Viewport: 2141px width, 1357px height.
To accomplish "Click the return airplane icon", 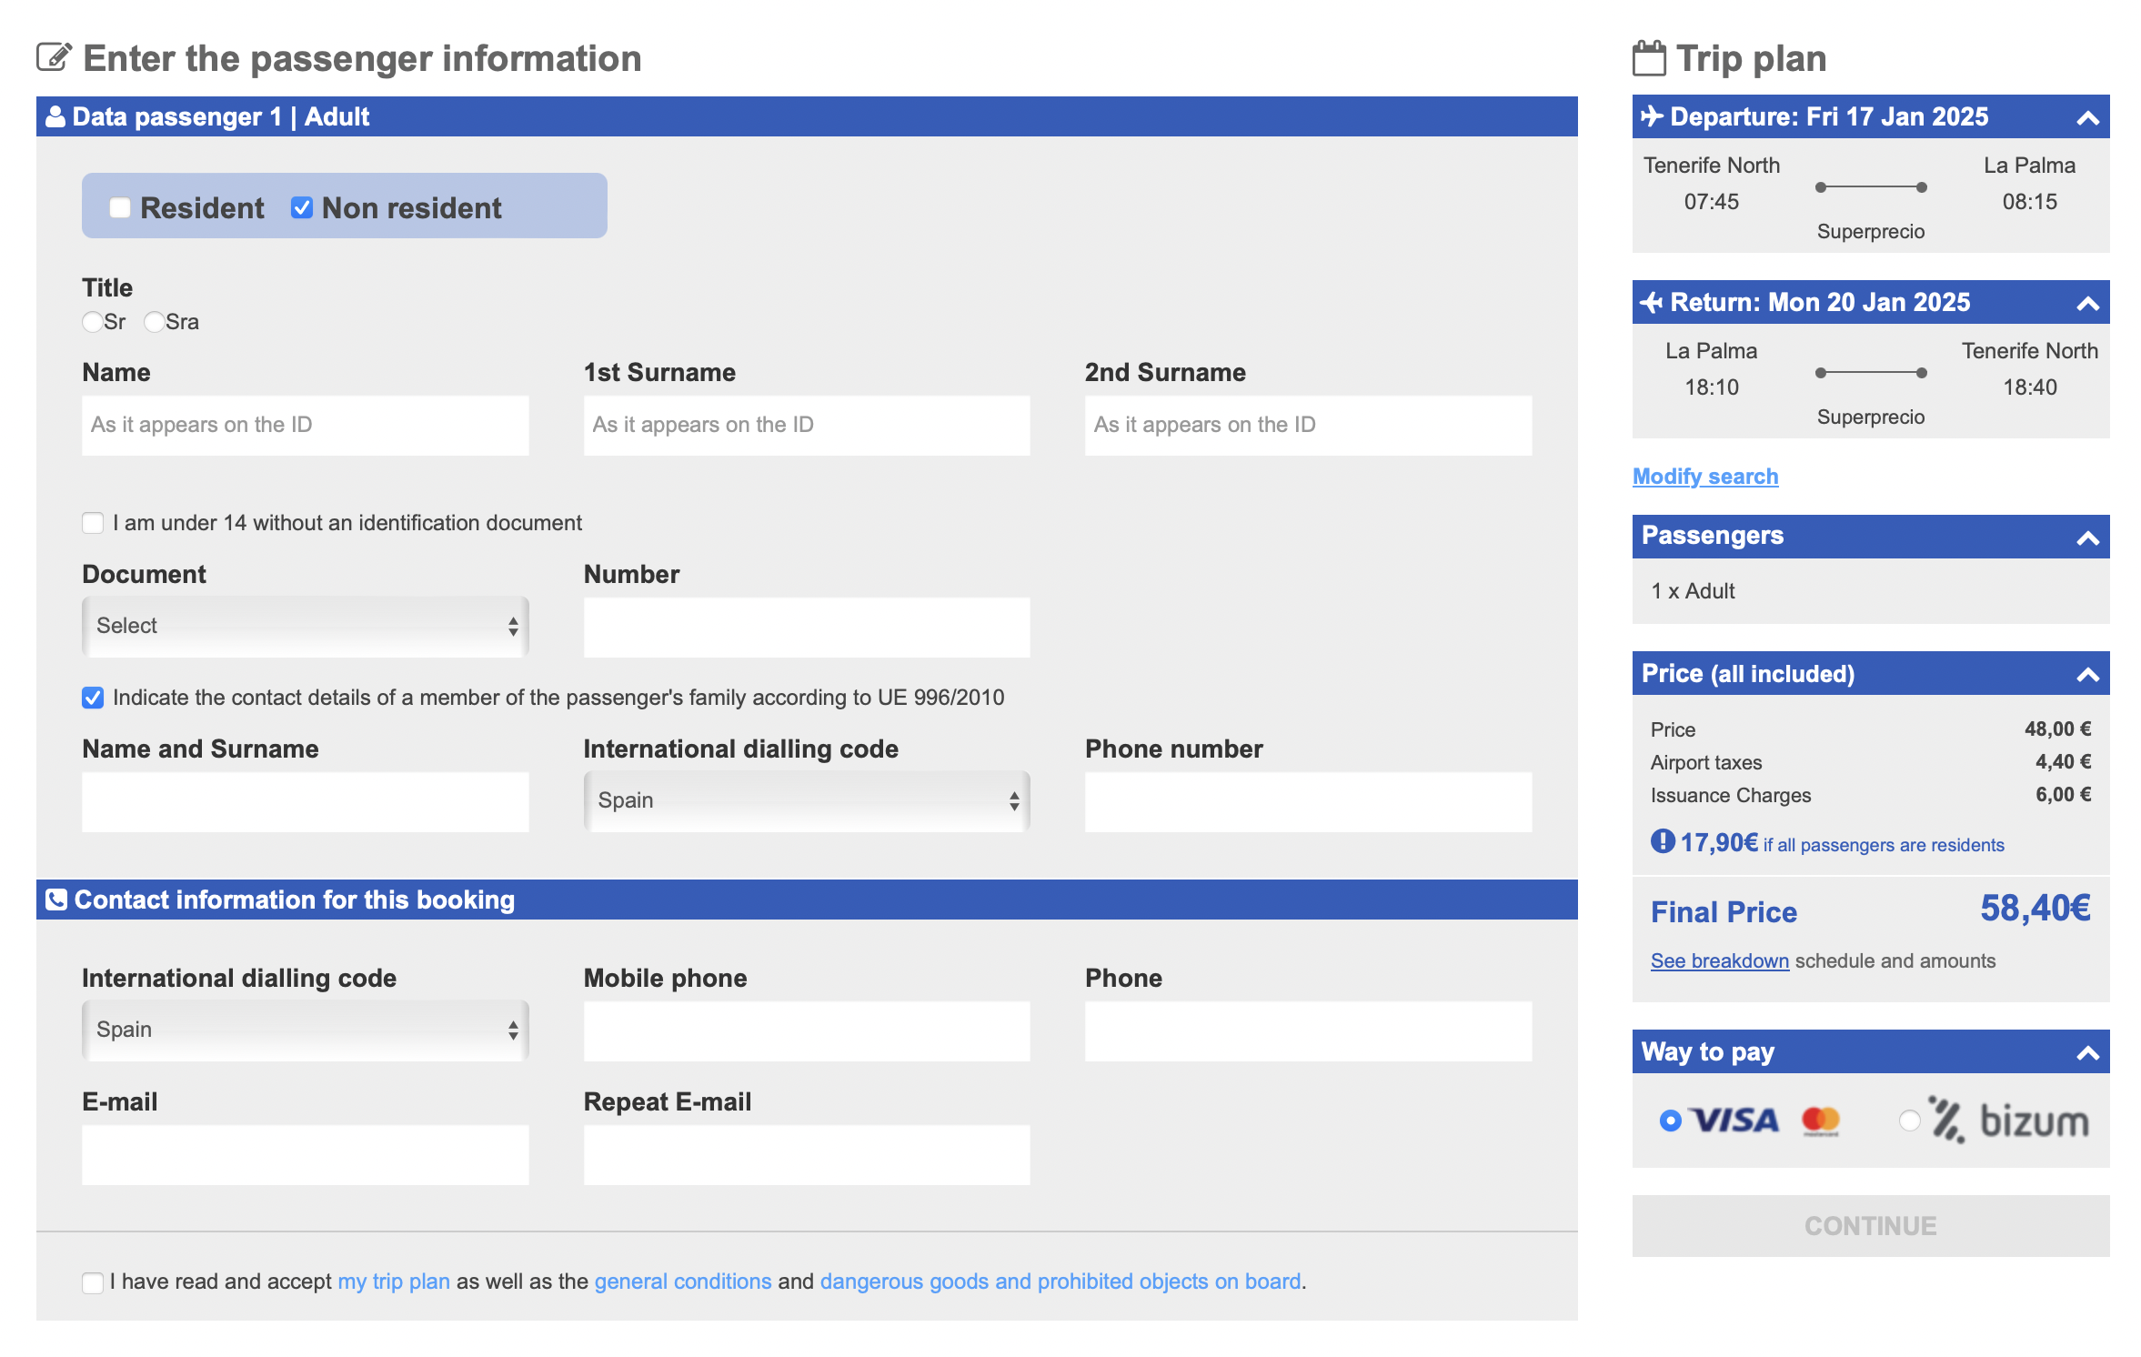I will (1652, 302).
